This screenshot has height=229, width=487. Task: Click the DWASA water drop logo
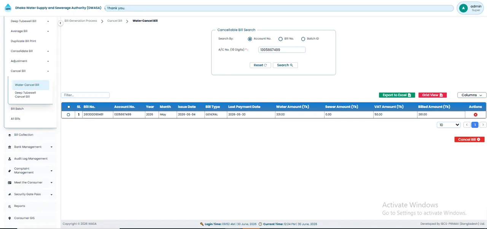click(x=8, y=8)
